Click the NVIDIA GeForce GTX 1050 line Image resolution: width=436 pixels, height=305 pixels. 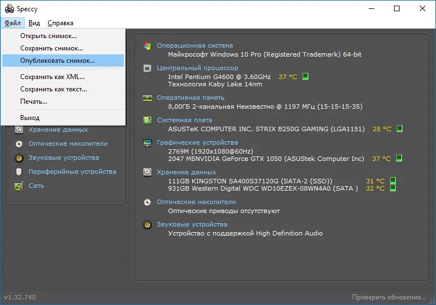[266, 159]
